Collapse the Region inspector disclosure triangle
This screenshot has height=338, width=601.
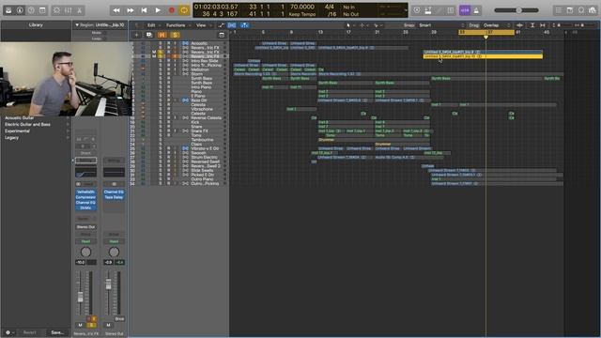pyautogui.click(x=77, y=25)
